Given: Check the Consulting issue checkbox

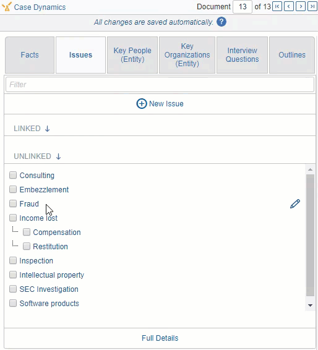Looking at the screenshot, I should click(13, 175).
